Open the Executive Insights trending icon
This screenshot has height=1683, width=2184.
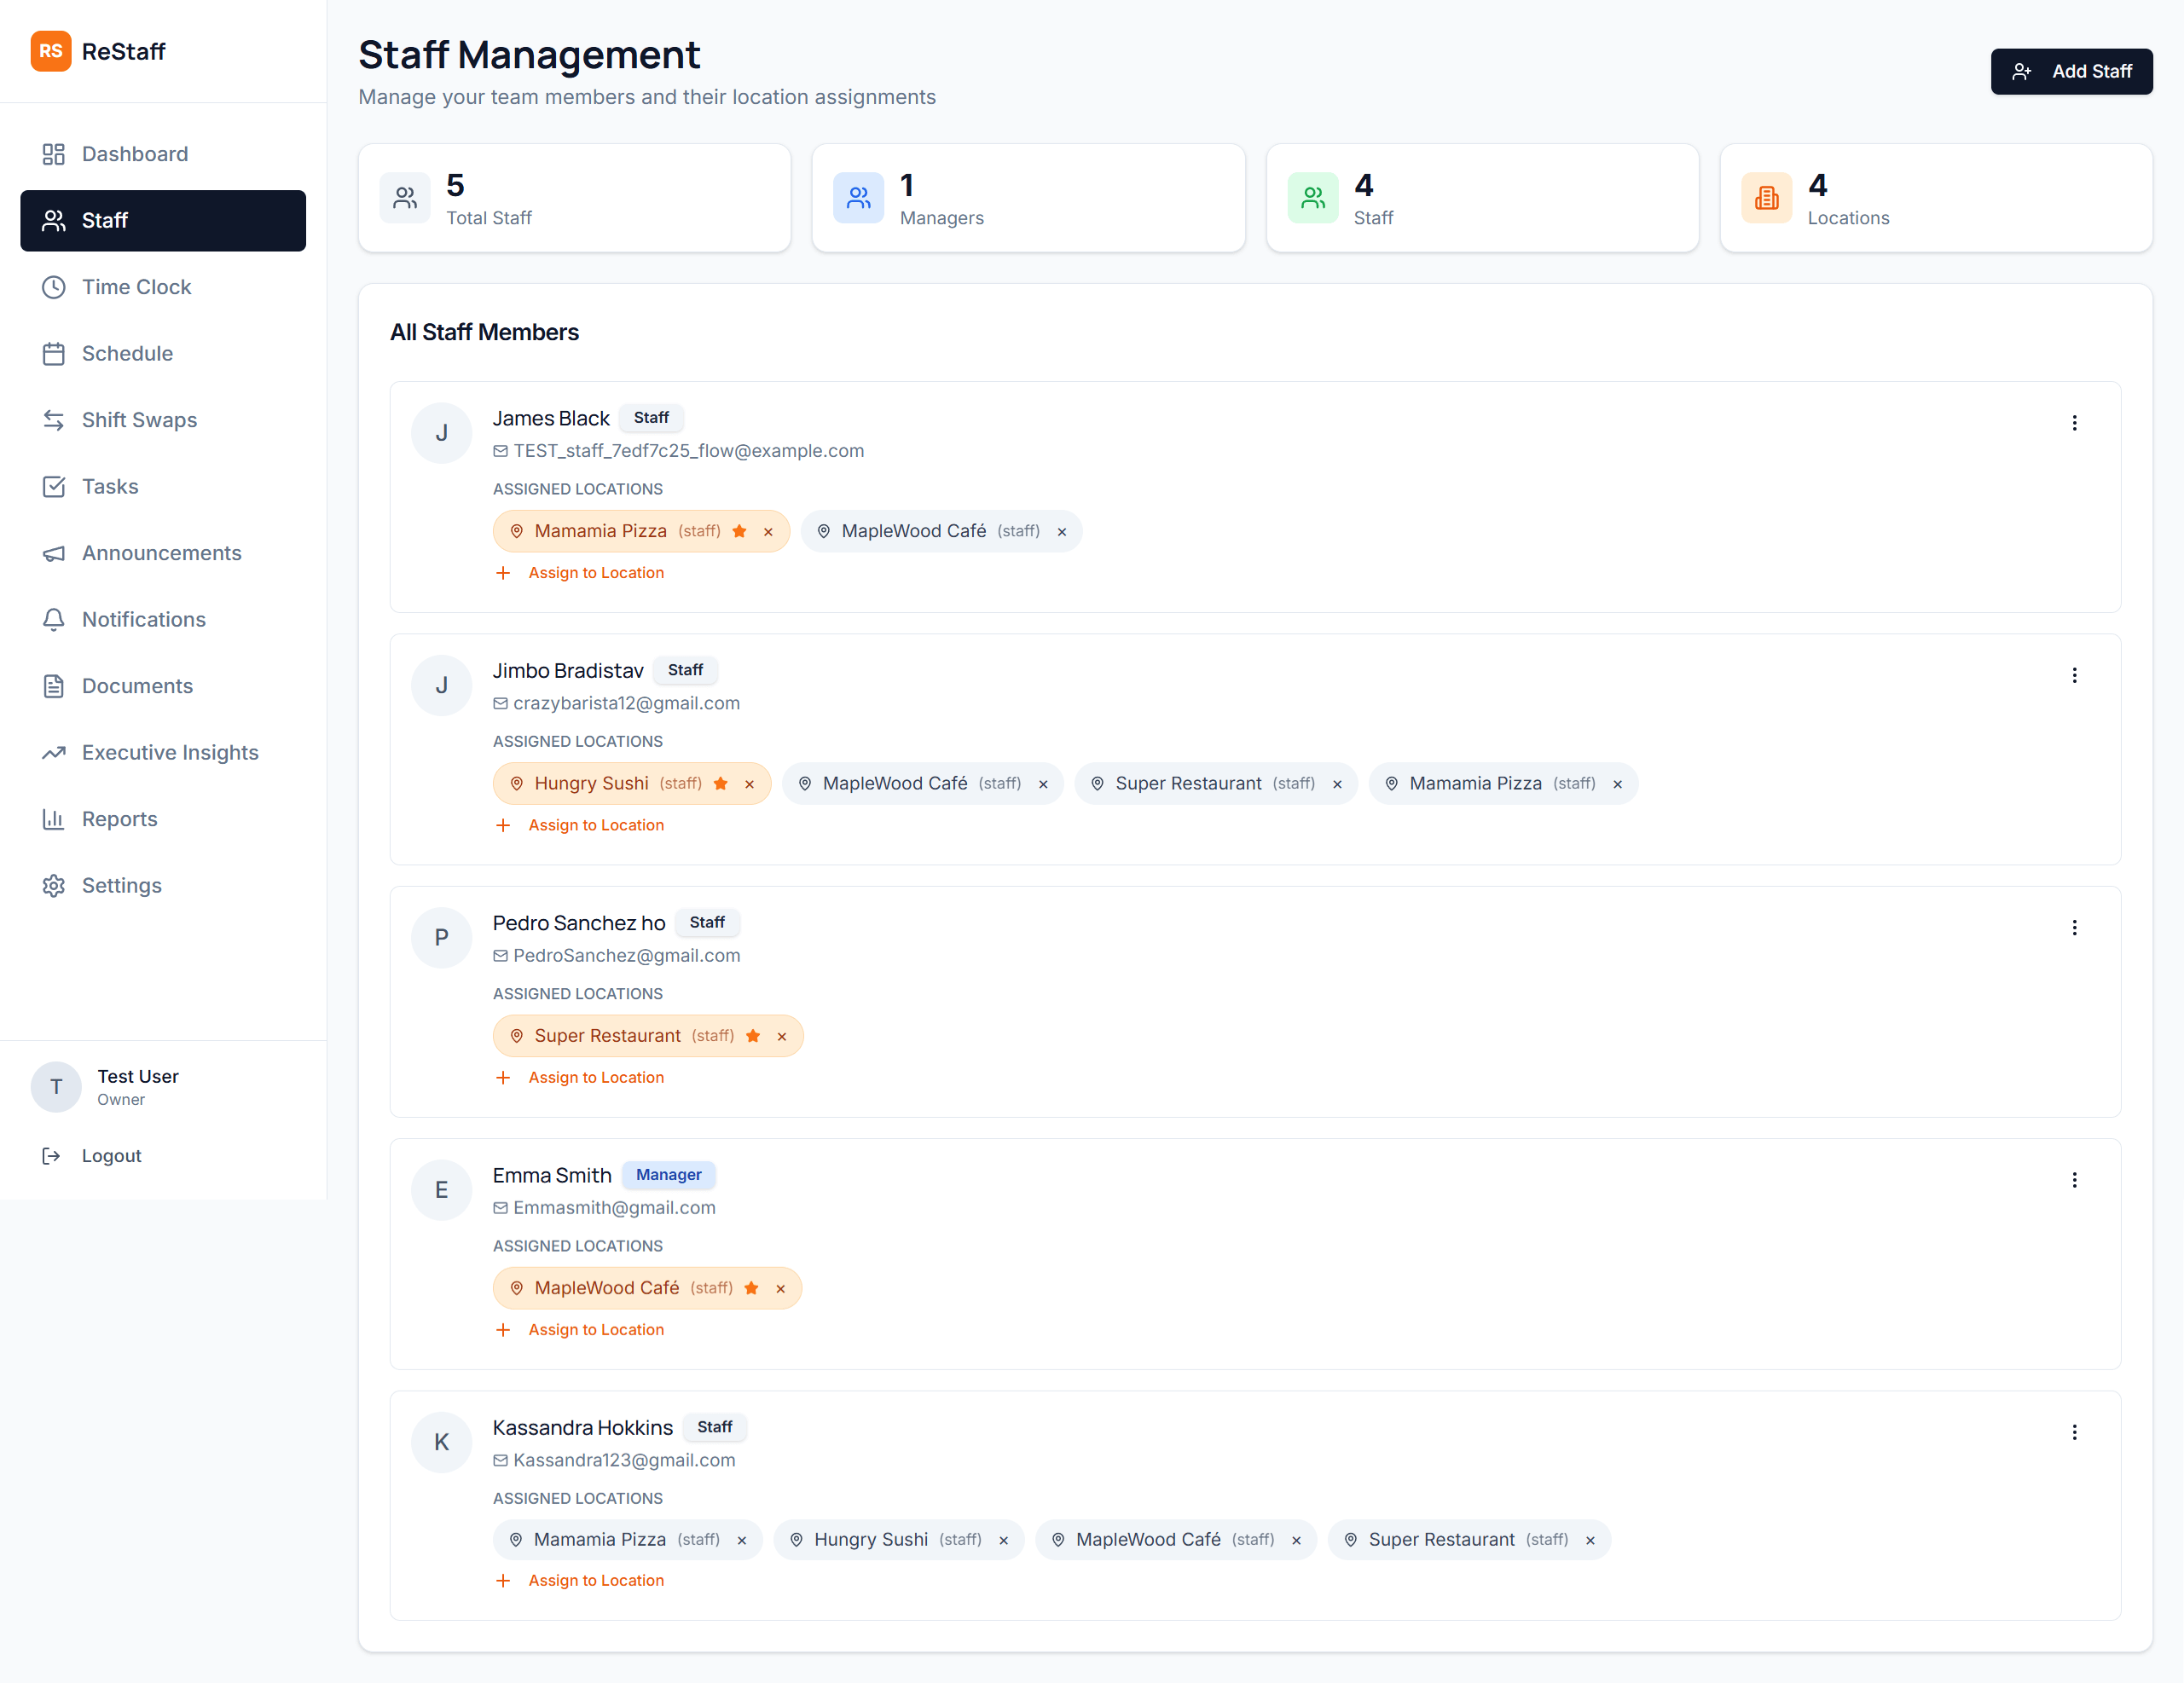[55, 752]
